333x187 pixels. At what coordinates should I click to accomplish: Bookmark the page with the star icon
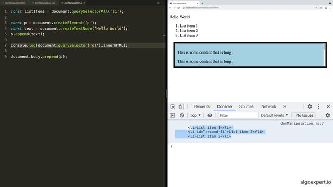321,8
